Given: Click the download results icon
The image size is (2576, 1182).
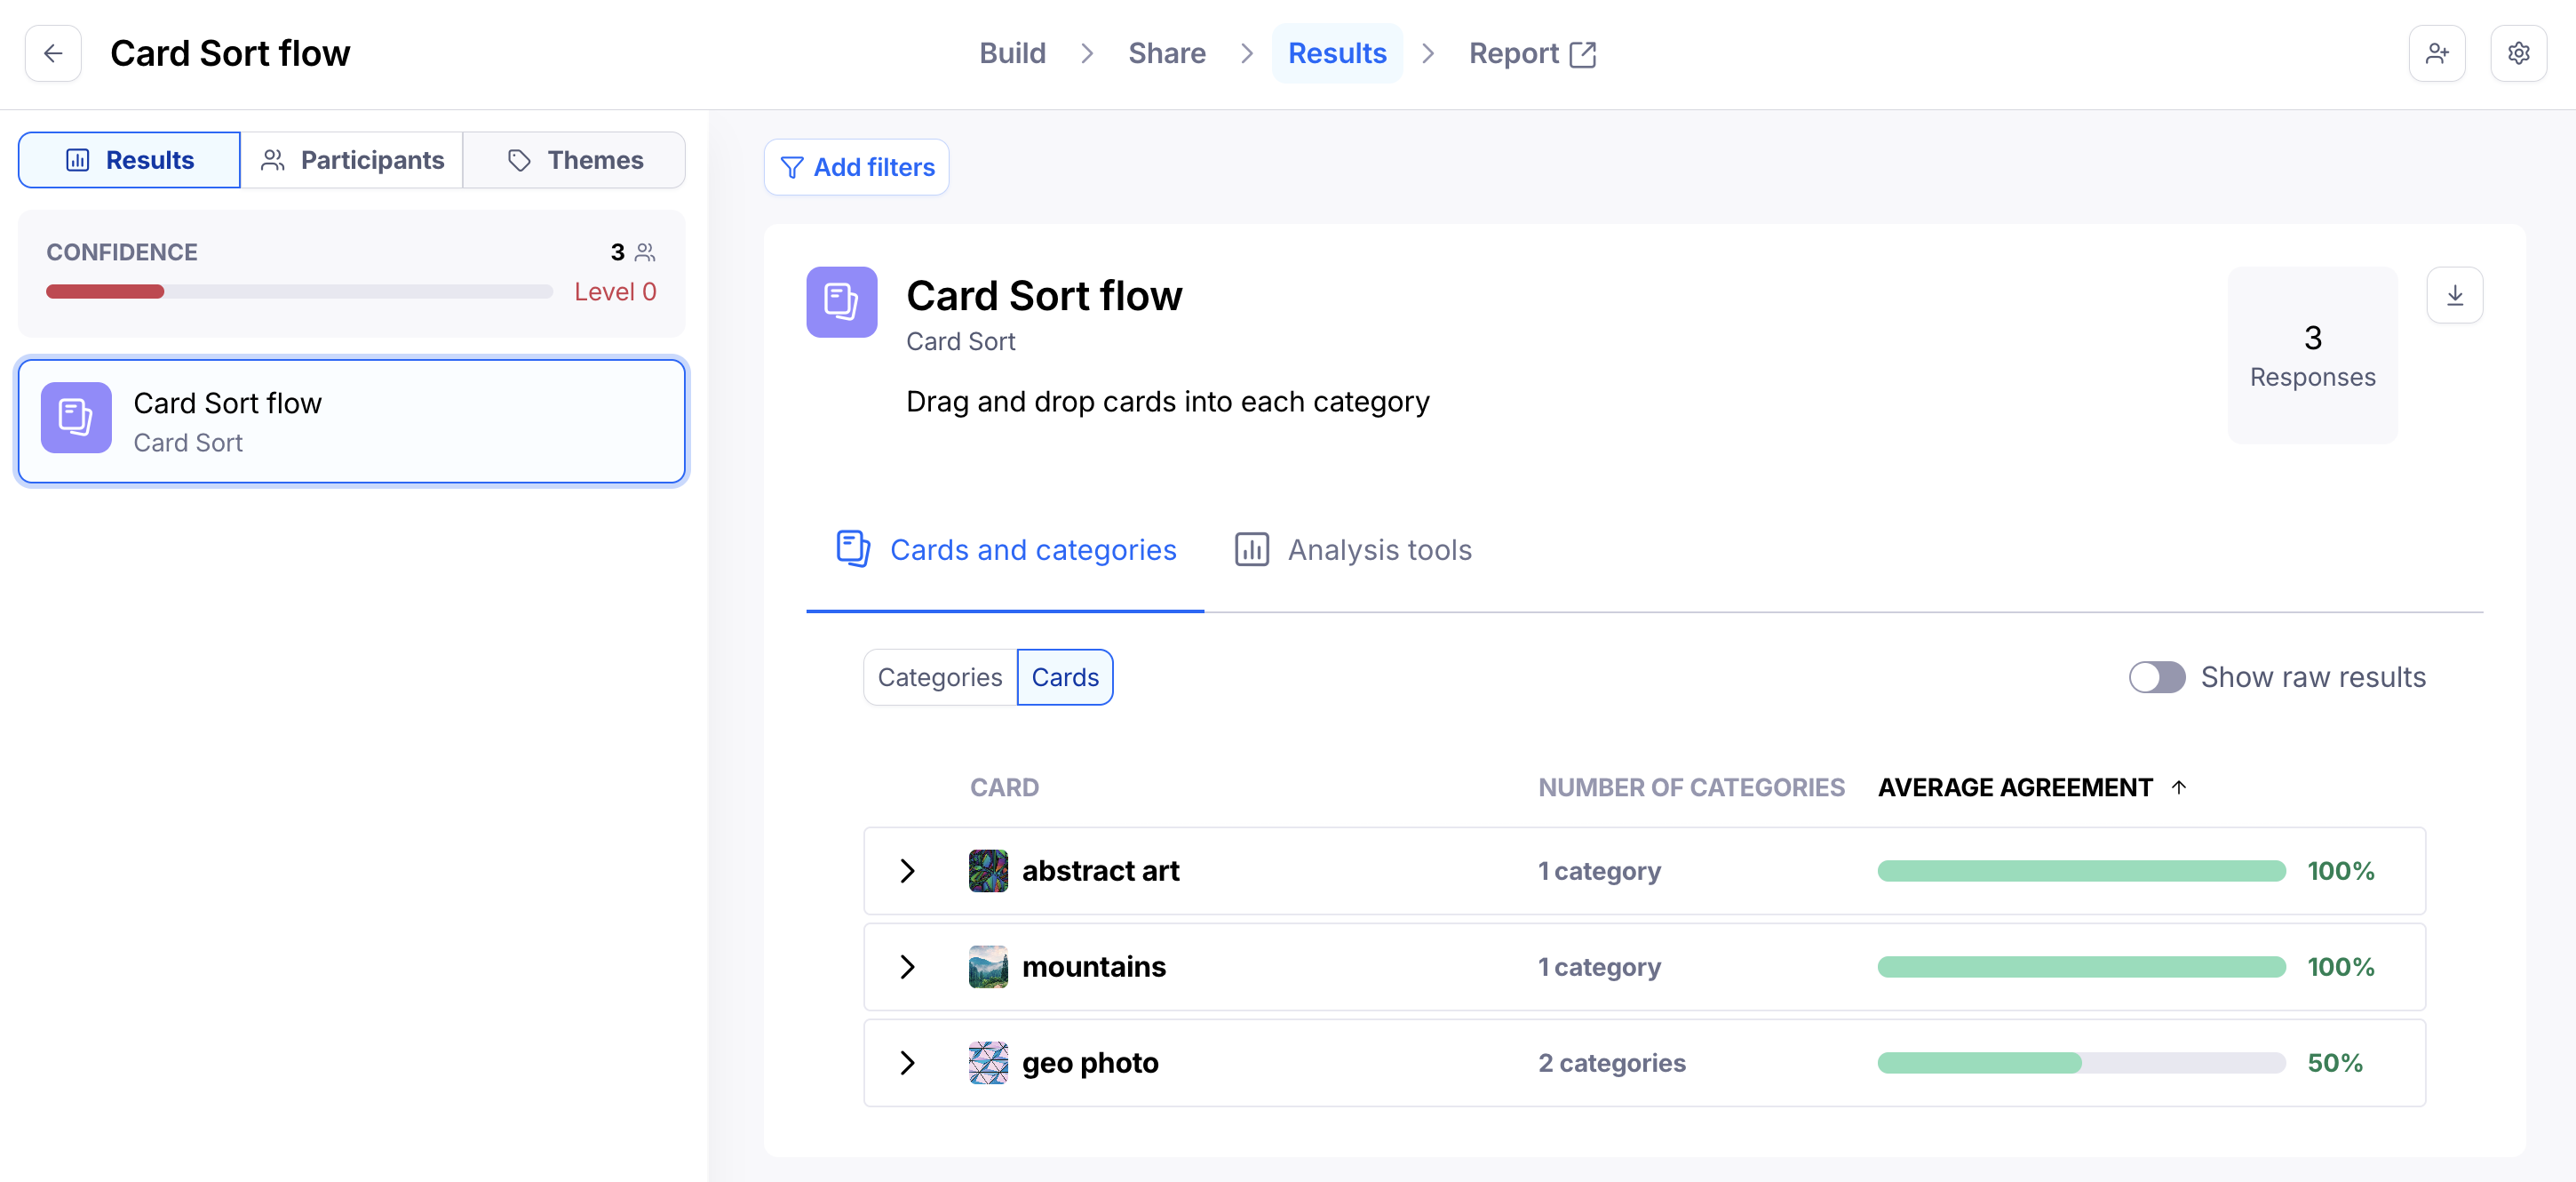Looking at the screenshot, I should (2454, 295).
